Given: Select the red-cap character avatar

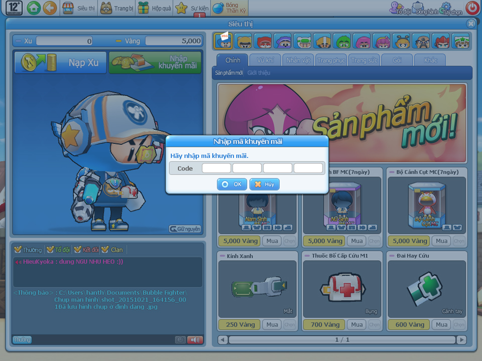Looking at the screenshot, I should [263, 41].
